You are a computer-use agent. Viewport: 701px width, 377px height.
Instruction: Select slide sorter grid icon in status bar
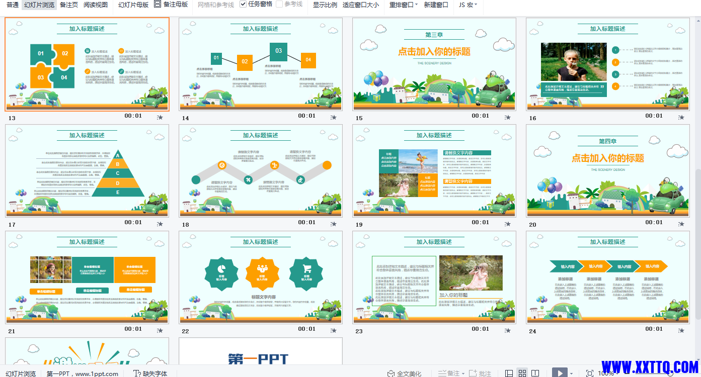(x=522, y=373)
